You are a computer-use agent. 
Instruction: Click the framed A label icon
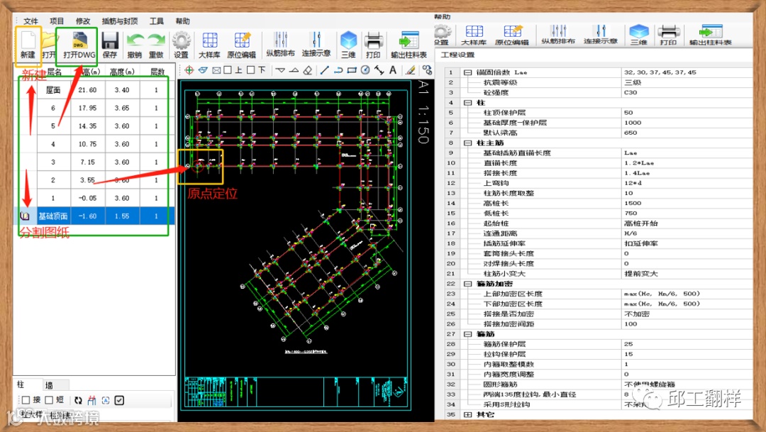tap(106, 400)
